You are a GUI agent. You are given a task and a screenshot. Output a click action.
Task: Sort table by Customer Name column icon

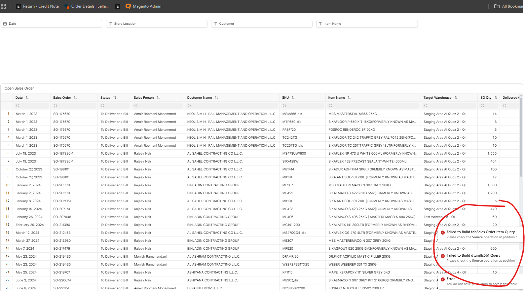pos(216,98)
